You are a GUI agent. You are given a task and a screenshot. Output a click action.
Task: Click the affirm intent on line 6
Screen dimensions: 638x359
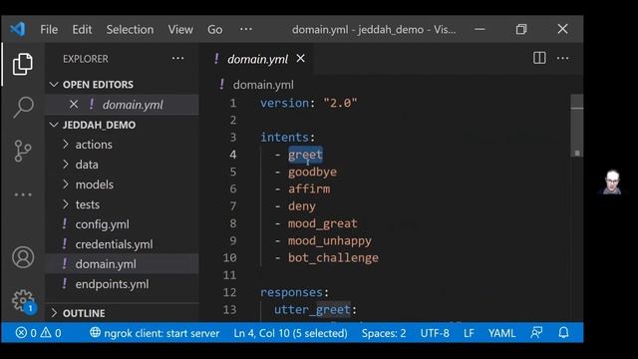pos(309,188)
